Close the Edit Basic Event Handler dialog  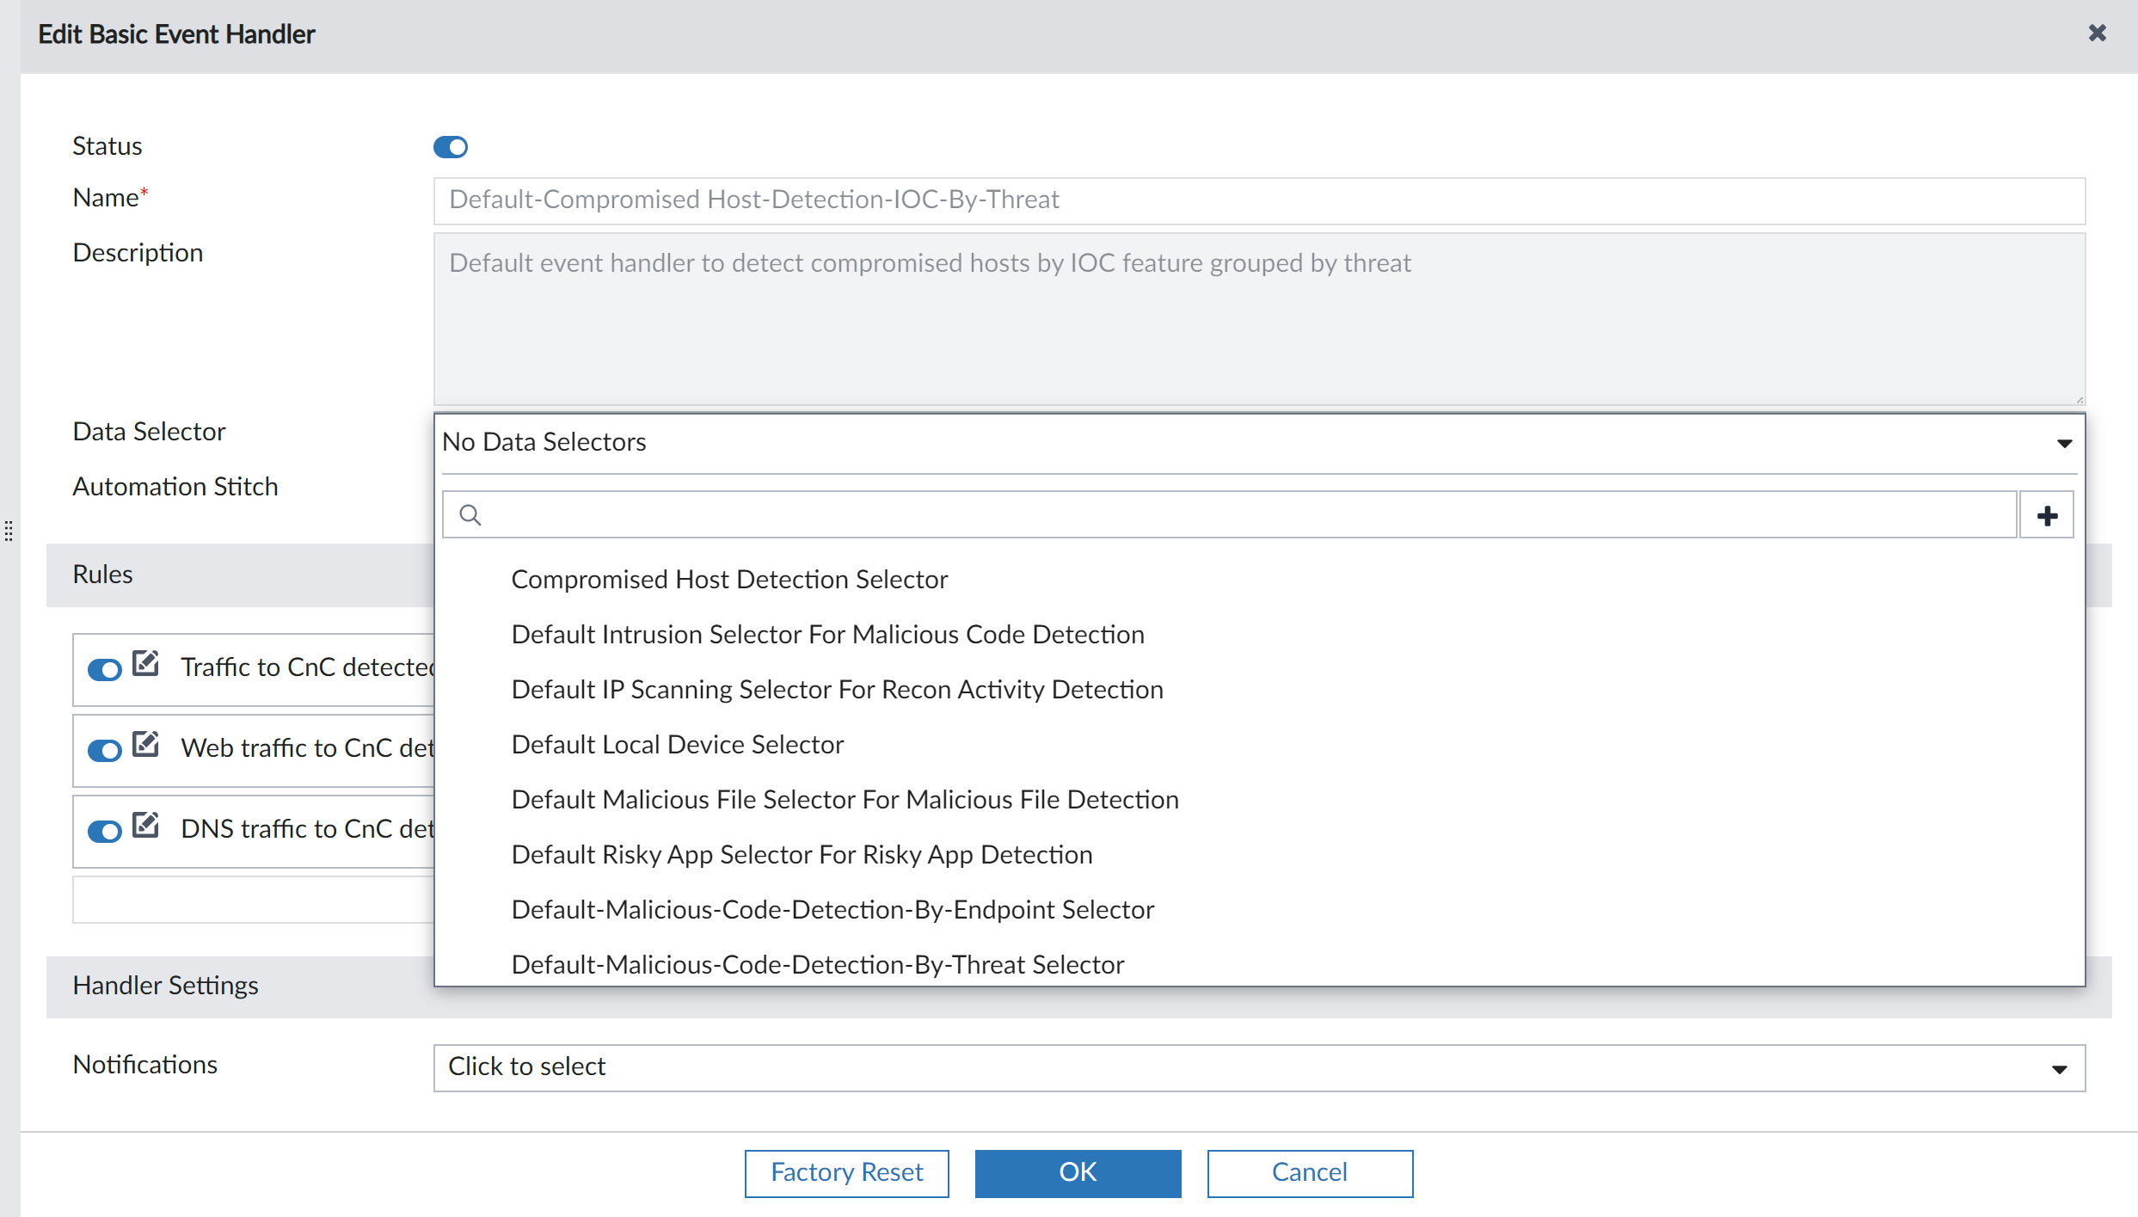pos(2097,34)
